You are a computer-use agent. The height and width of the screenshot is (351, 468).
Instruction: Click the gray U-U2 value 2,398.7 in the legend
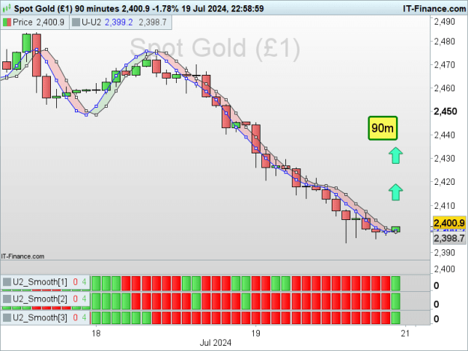153,22
